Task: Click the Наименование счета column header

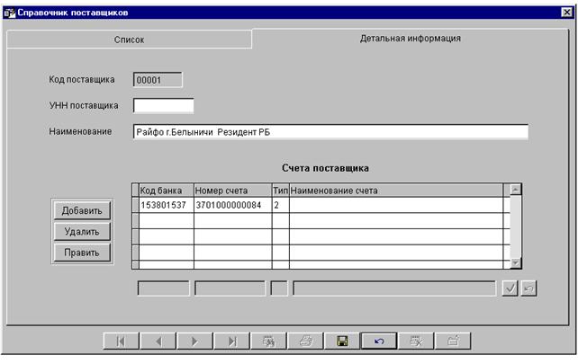Action: [396, 191]
